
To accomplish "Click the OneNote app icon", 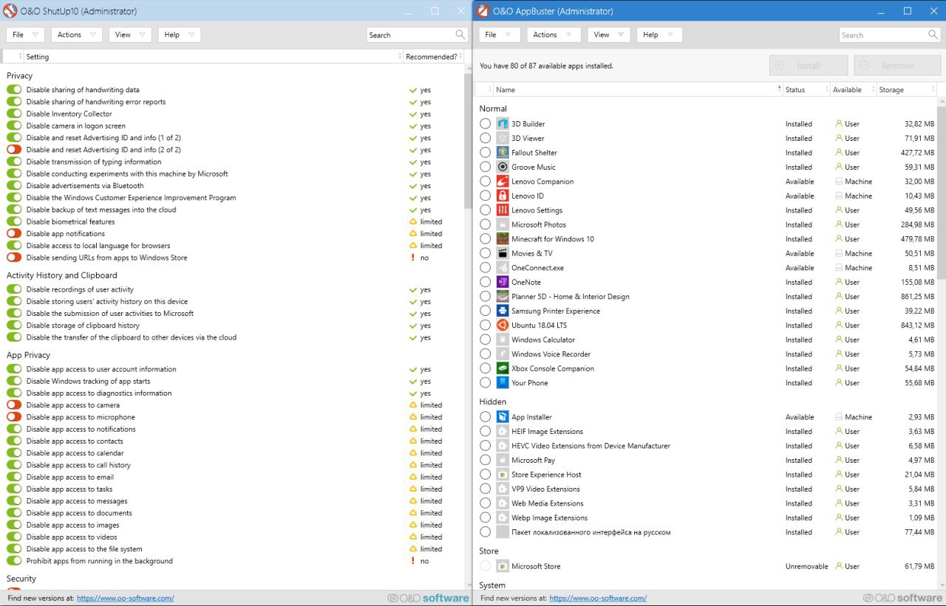I will pyautogui.click(x=503, y=282).
